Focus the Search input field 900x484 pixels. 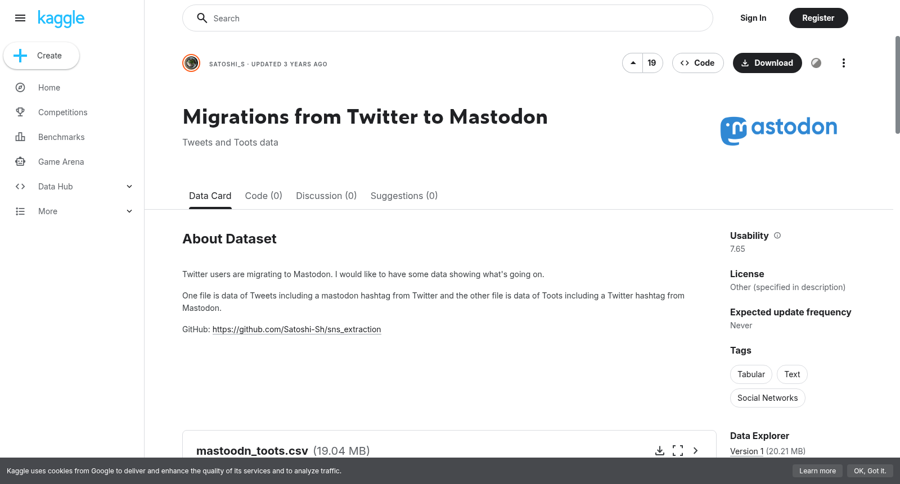448,18
